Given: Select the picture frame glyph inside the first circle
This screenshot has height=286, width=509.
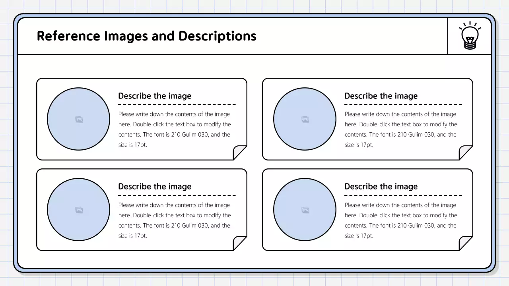Looking at the screenshot, I should point(79,119).
